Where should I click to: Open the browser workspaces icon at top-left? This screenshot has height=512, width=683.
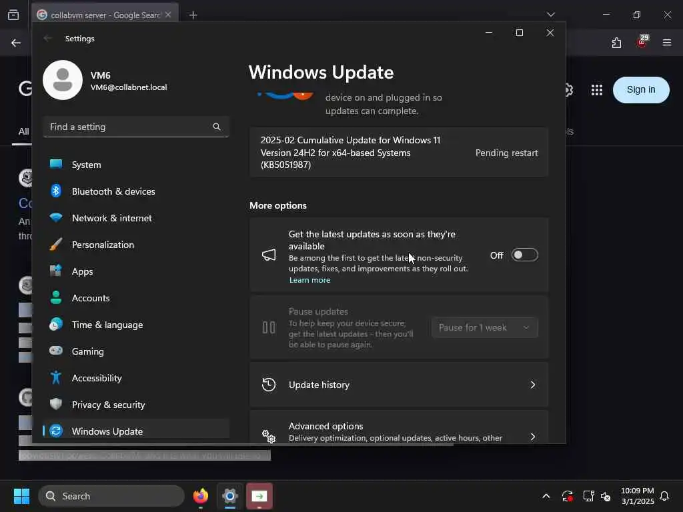(13, 15)
